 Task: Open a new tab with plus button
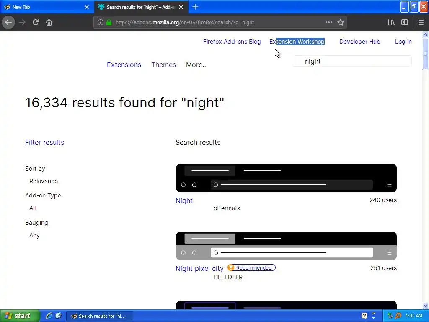(x=195, y=7)
